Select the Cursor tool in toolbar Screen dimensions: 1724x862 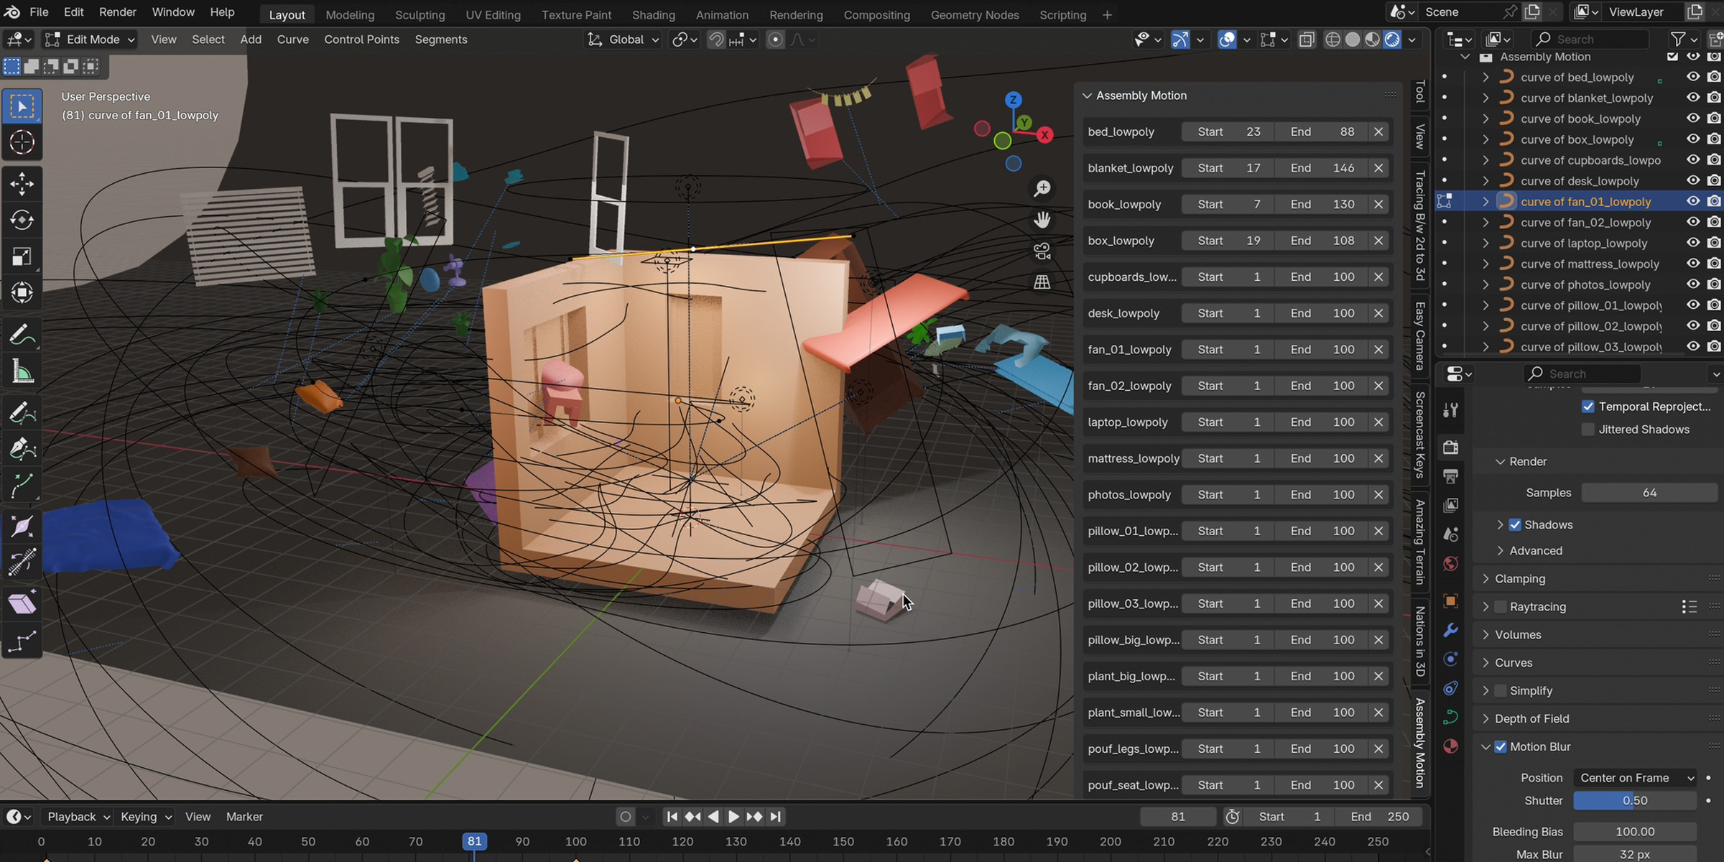click(22, 142)
